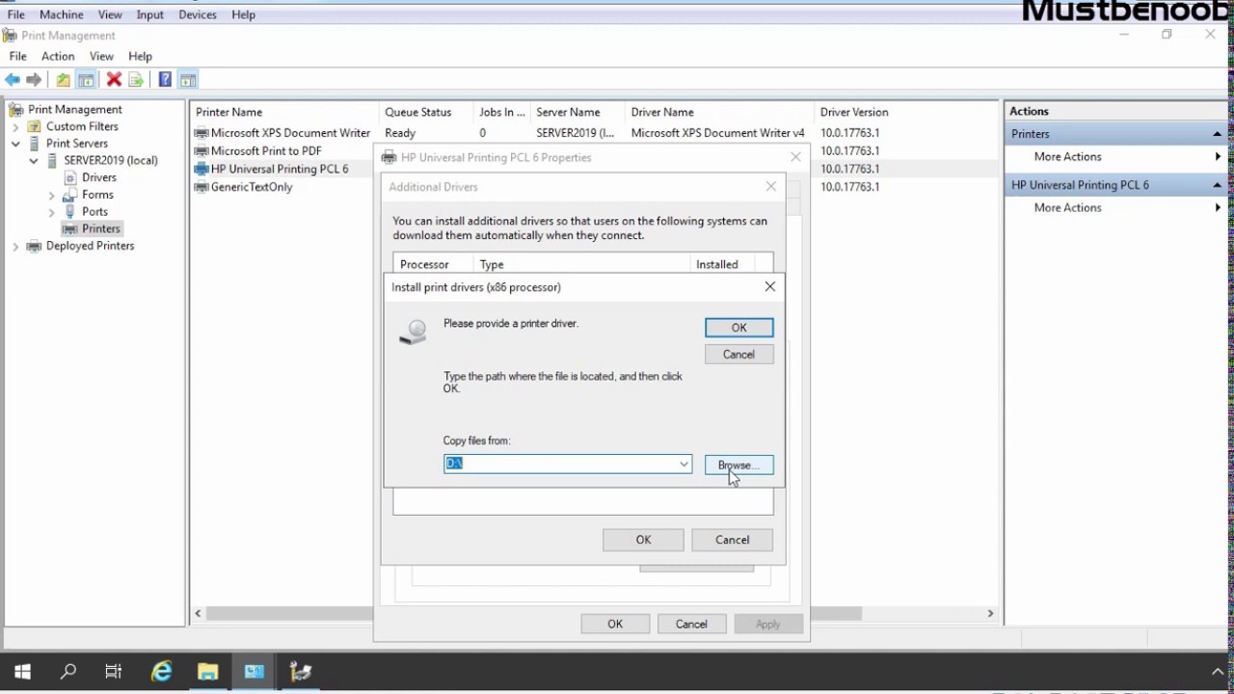Click the HP Universal Printing PCL 6 row icon
Screen dimensions: 1234x694
(201, 169)
